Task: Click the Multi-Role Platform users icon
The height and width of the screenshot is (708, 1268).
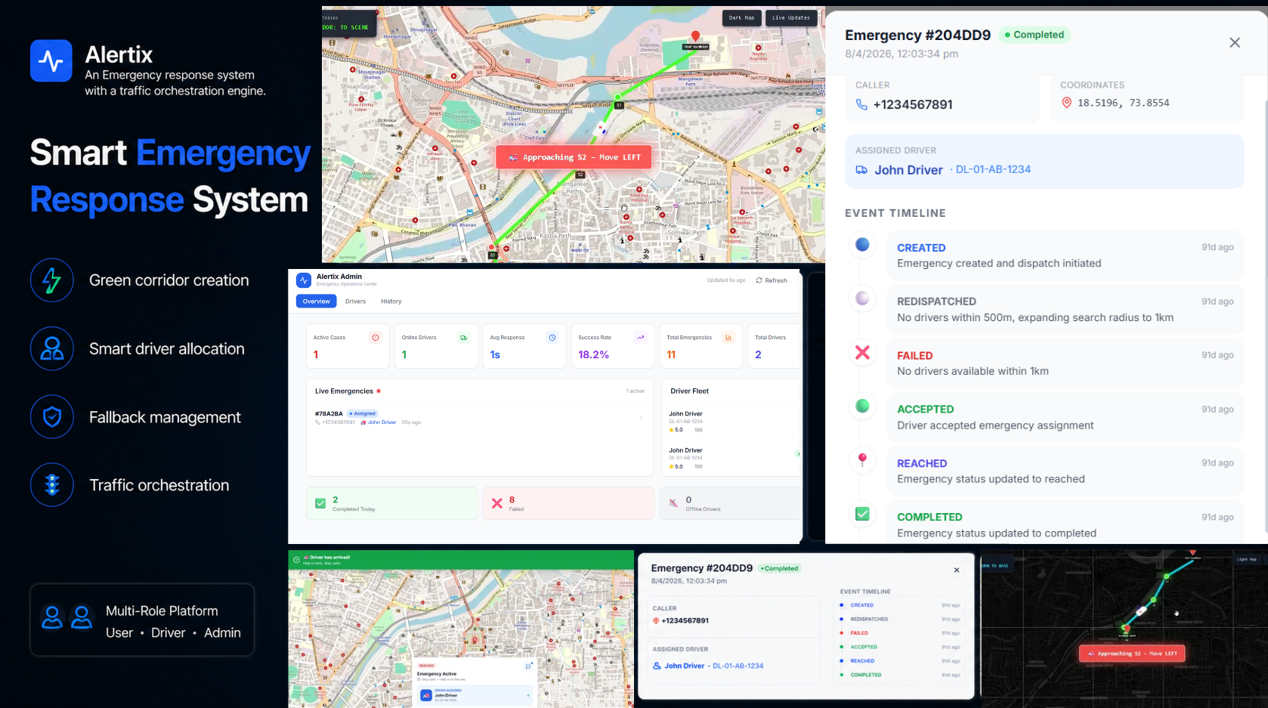Action: coord(66,618)
